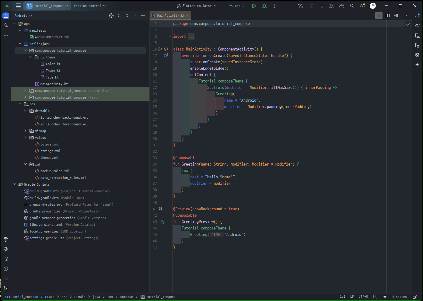Open the Search Everywhere magnifier icon
423x301 pixels.
pos(352,6)
